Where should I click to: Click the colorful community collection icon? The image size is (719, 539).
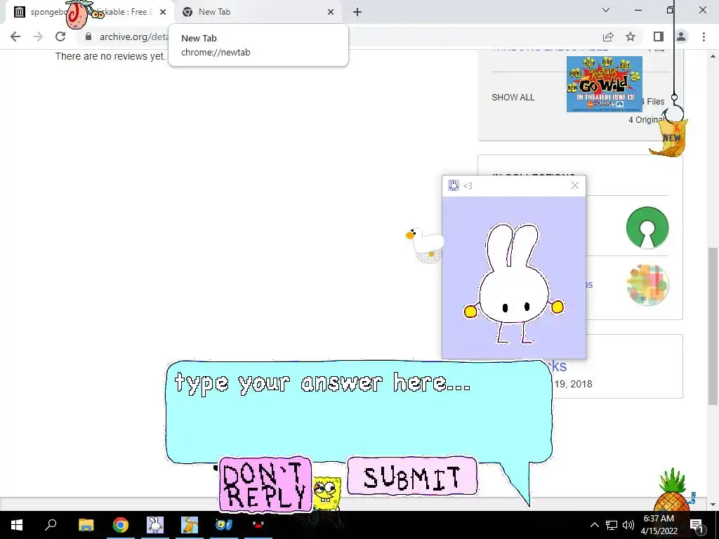(x=647, y=284)
